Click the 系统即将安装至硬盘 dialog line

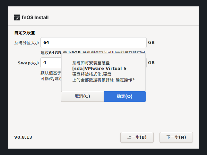coord(91,63)
